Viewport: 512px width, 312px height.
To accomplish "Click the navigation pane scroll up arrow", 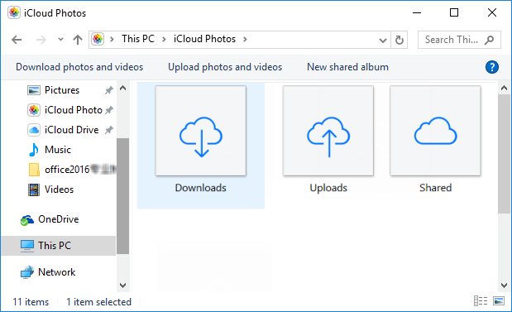I will [x=122, y=88].
